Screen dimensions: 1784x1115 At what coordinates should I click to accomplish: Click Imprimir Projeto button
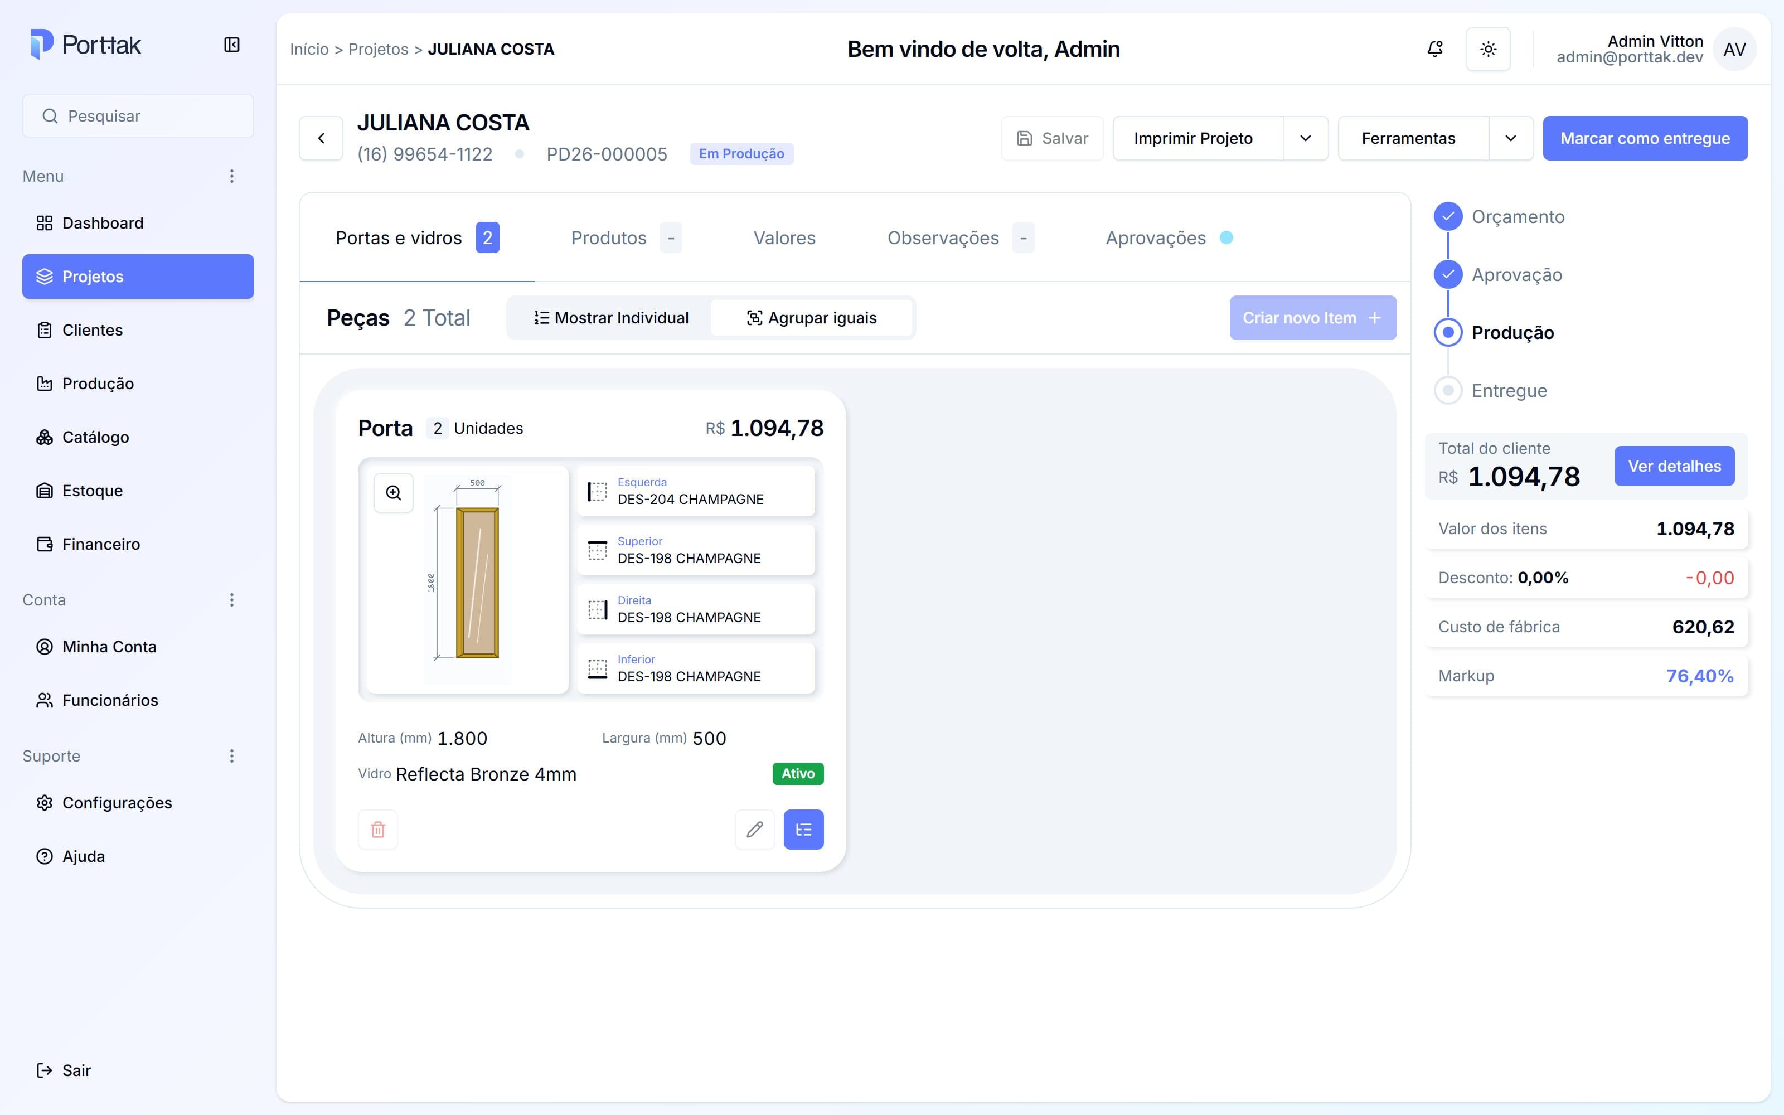click(1198, 138)
